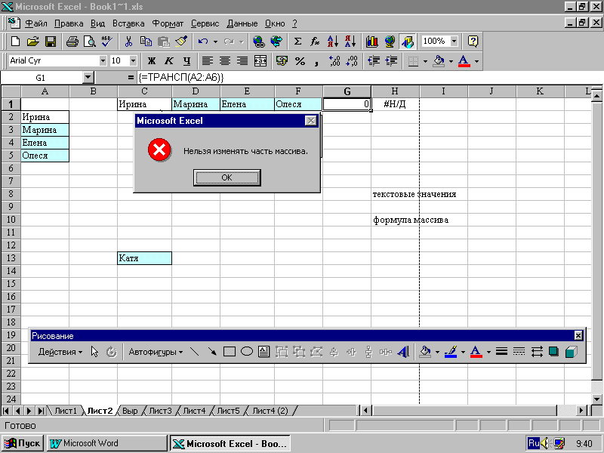Decrease decimal places
604x453 pixels.
pyautogui.click(x=352, y=61)
